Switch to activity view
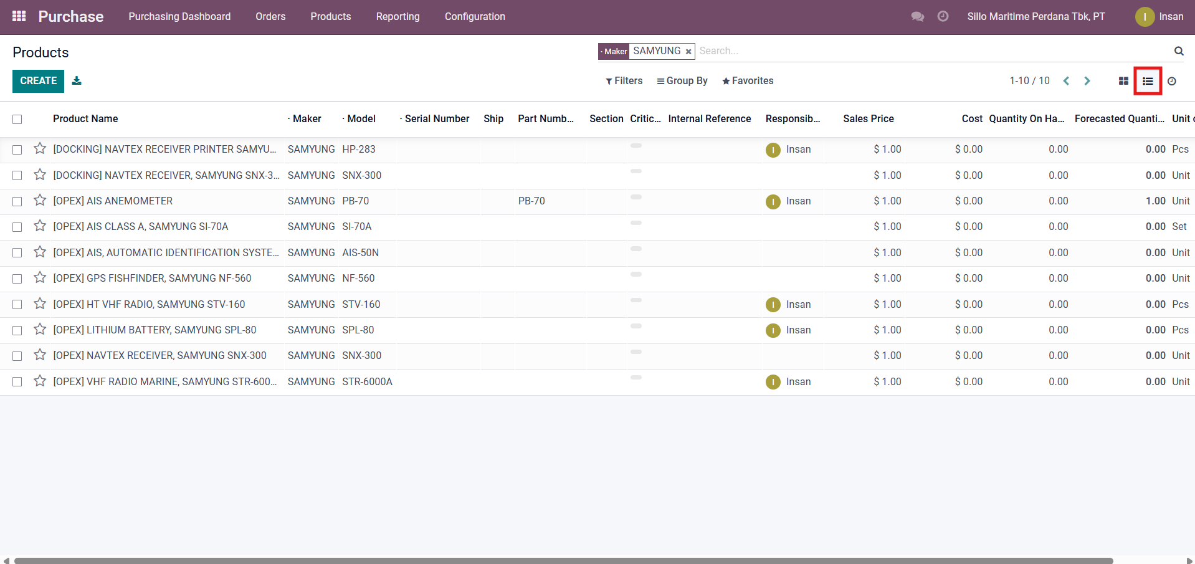This screenshot has width=1195, height=564. pyautogui.click(x=1171, y=81)
